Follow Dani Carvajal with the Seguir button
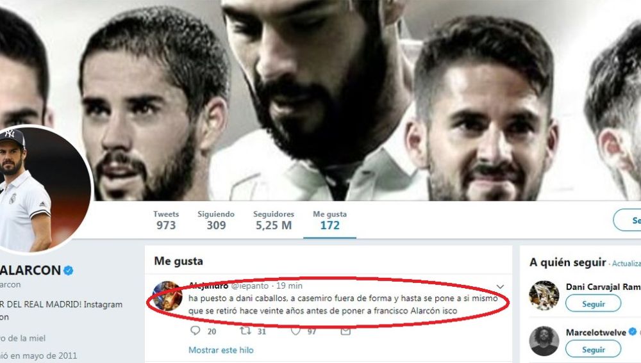Image resolution: width=641 pixels, height=363 pixels. 593,303
